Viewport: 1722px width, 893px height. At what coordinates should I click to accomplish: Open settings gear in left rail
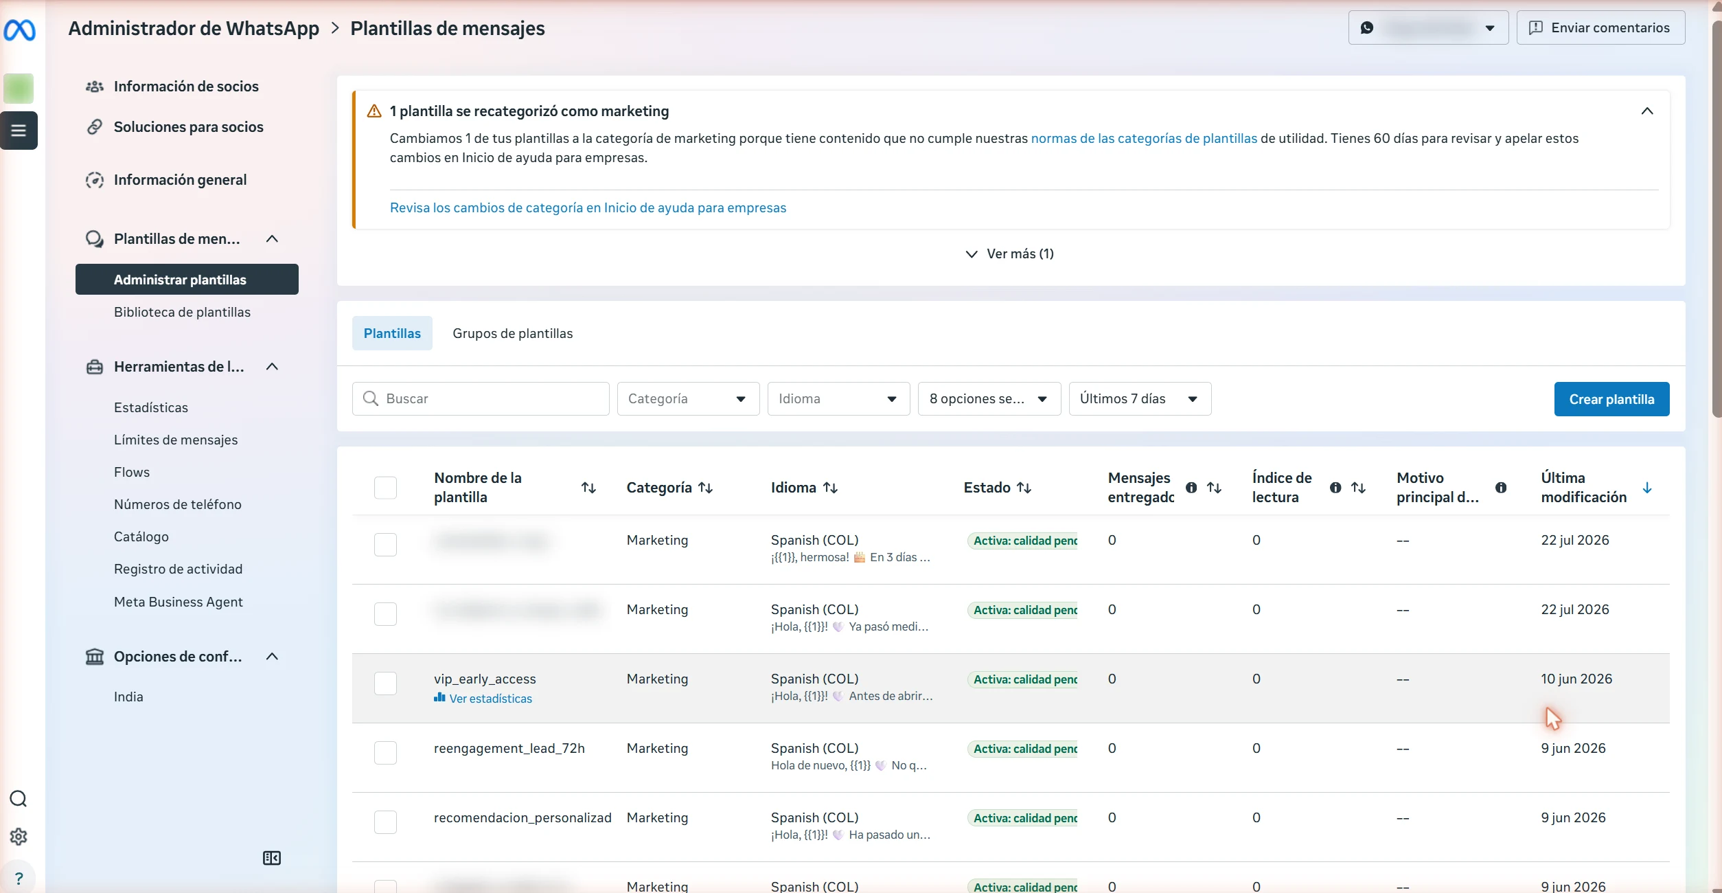19,837
